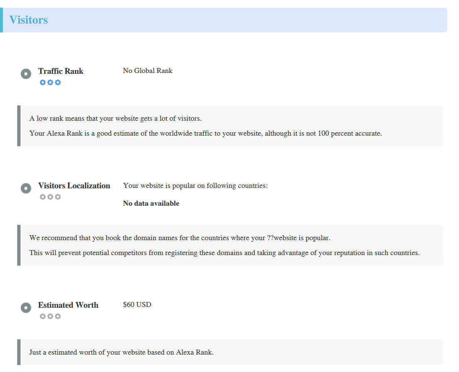This screenshot has height=372, width=459.
Task: Click the No data available label
Action: coord(151,203)
